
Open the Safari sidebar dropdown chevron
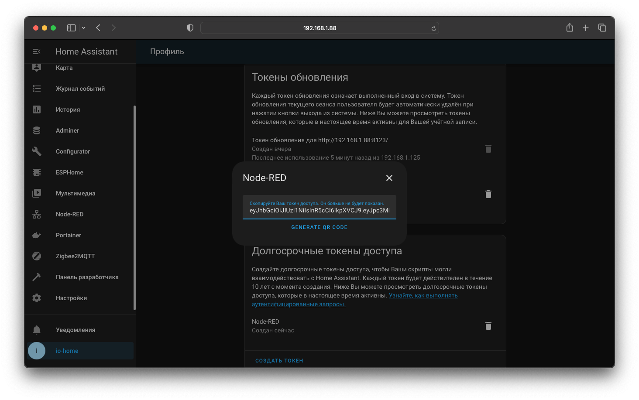(x=83, y=27)
